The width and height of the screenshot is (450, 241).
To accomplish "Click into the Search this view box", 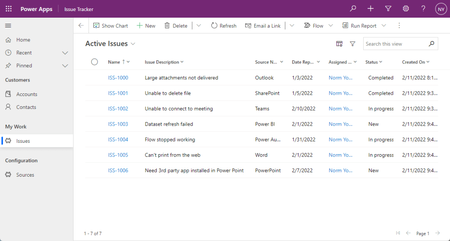I will pos(395,44).
